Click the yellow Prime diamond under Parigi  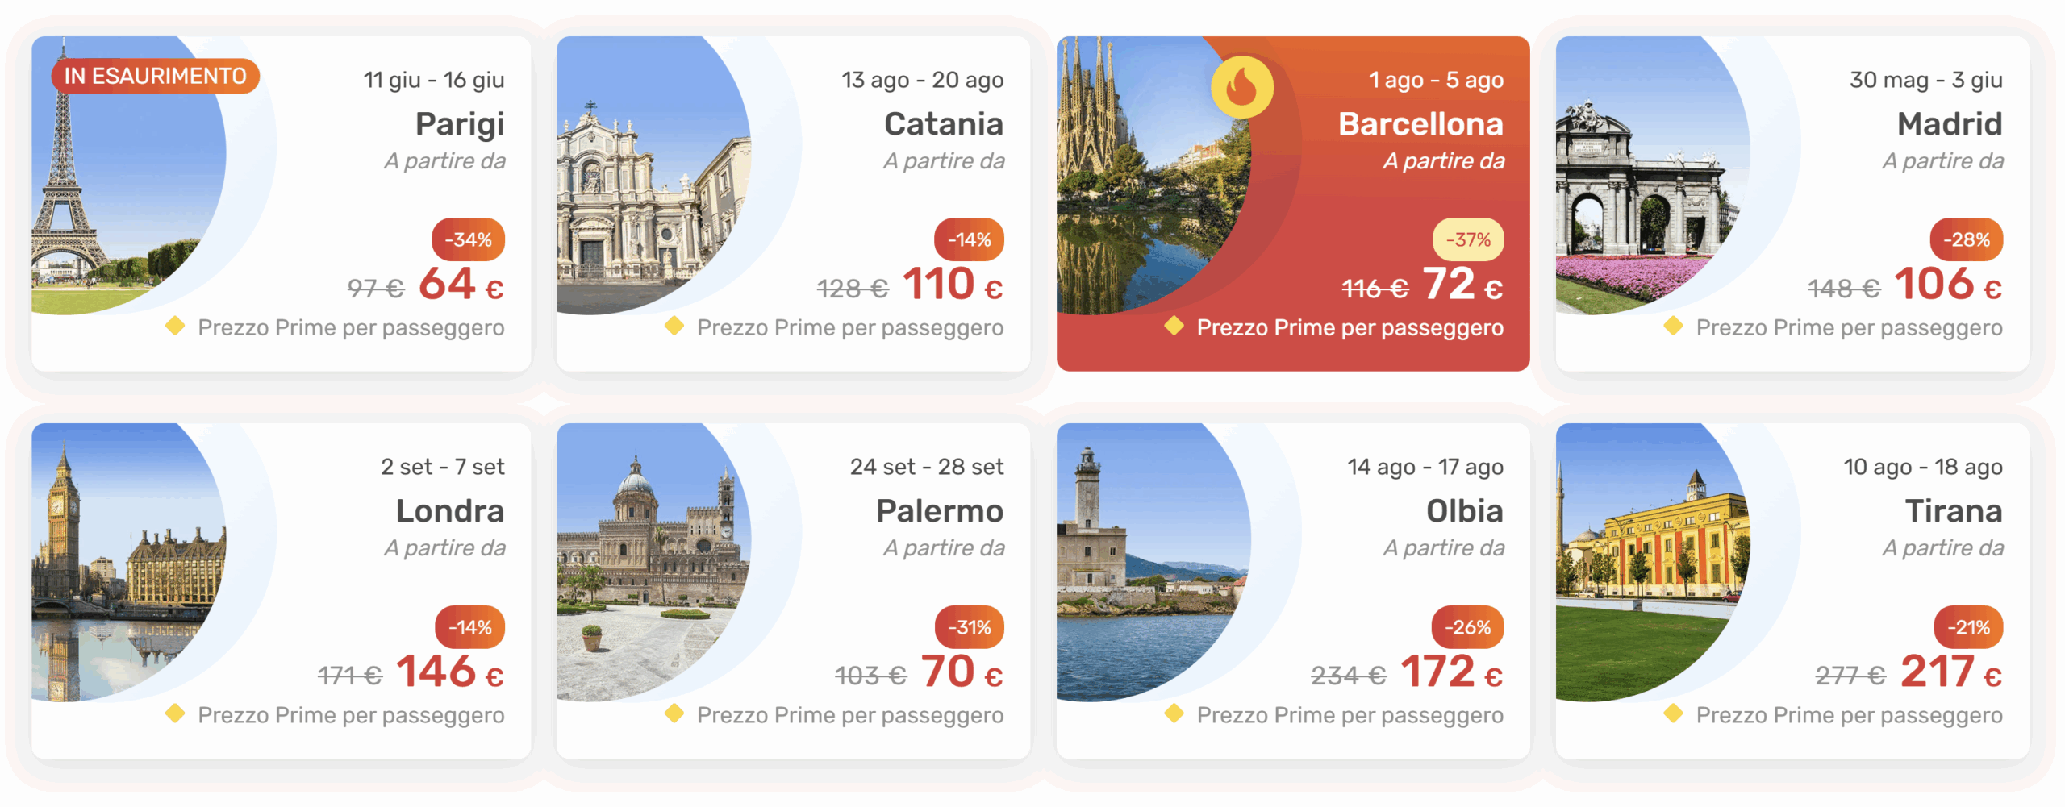pos(175,326)
